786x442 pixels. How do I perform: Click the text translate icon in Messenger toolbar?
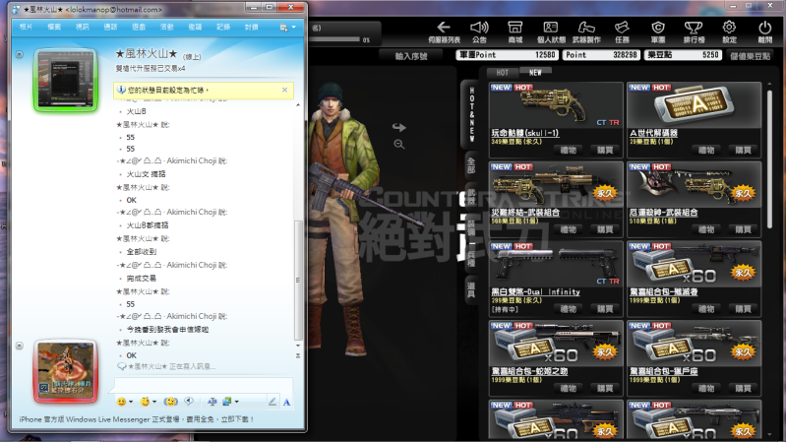(212, 402)
